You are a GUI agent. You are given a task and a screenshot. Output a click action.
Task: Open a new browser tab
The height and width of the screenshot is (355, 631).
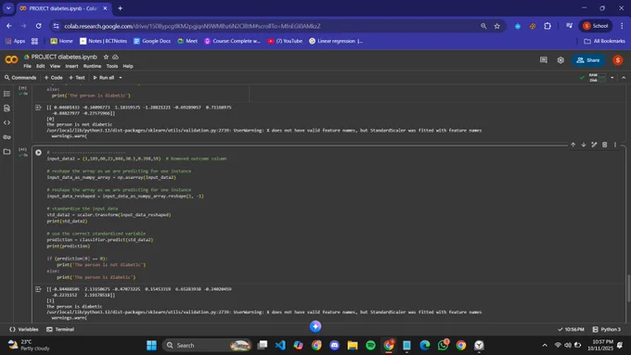[x=120, y=8]
